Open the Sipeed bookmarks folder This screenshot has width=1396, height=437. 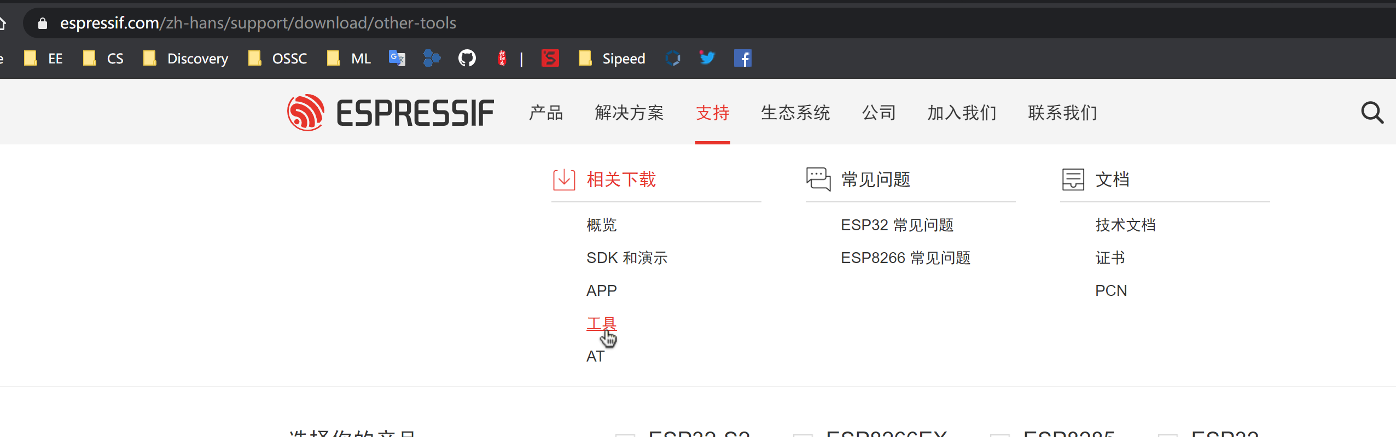[x=612, y=58]
